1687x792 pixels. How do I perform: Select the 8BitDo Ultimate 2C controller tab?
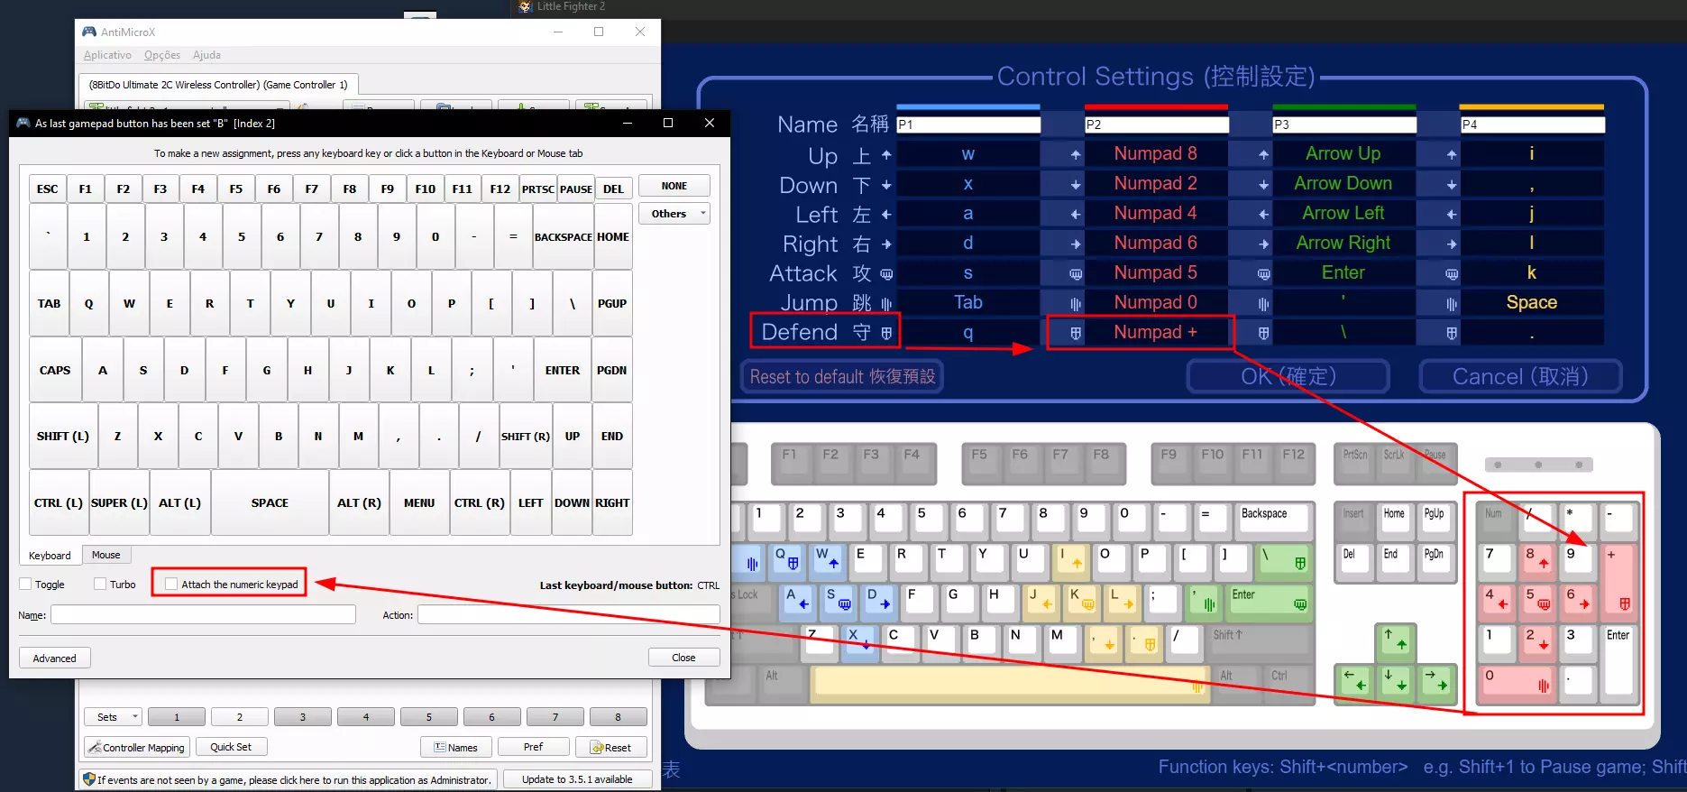(218, 85)
